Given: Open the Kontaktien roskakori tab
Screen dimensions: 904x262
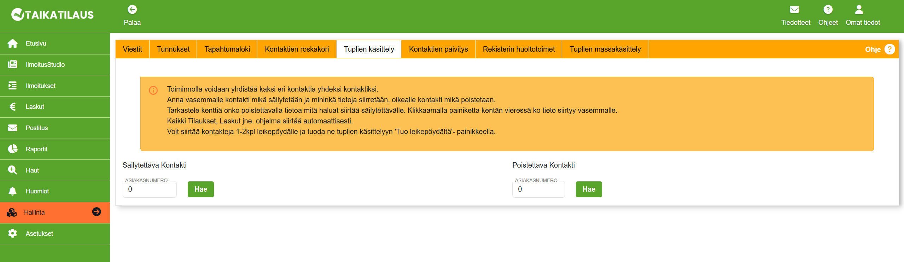Looking at the screenshot, I should click(297, 49).
